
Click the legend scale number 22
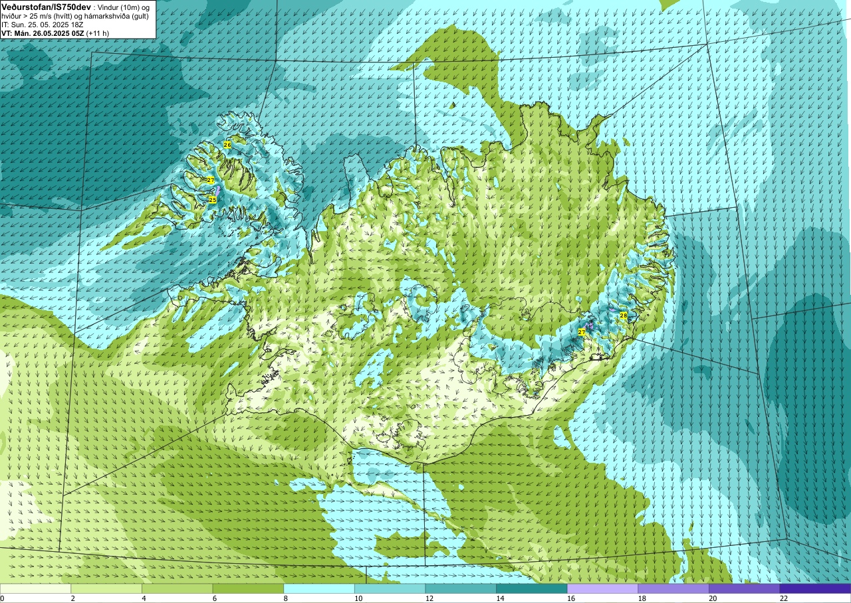click(783, 598)
